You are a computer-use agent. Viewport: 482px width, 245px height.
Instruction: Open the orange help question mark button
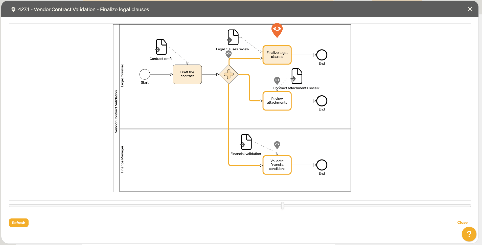pyautogui.click(x=469, y=234)
